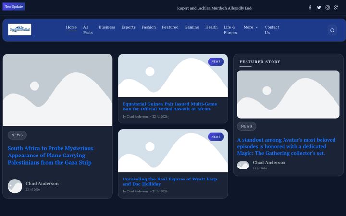This screenshot has width=346, height=216.
Task: Go to the Home menu item
Action: (x=71, y=27)
